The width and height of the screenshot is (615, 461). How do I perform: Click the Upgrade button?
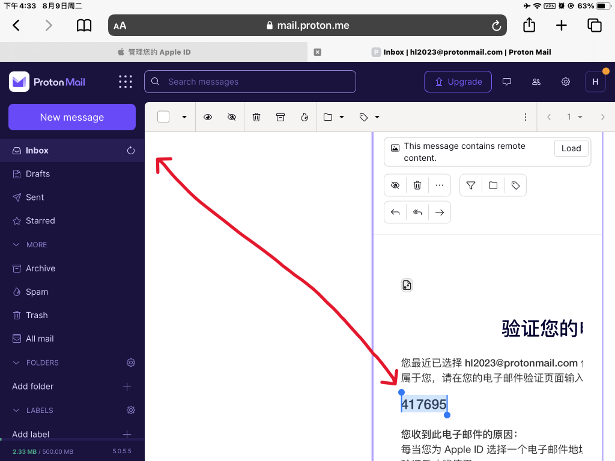coord(458,82)
